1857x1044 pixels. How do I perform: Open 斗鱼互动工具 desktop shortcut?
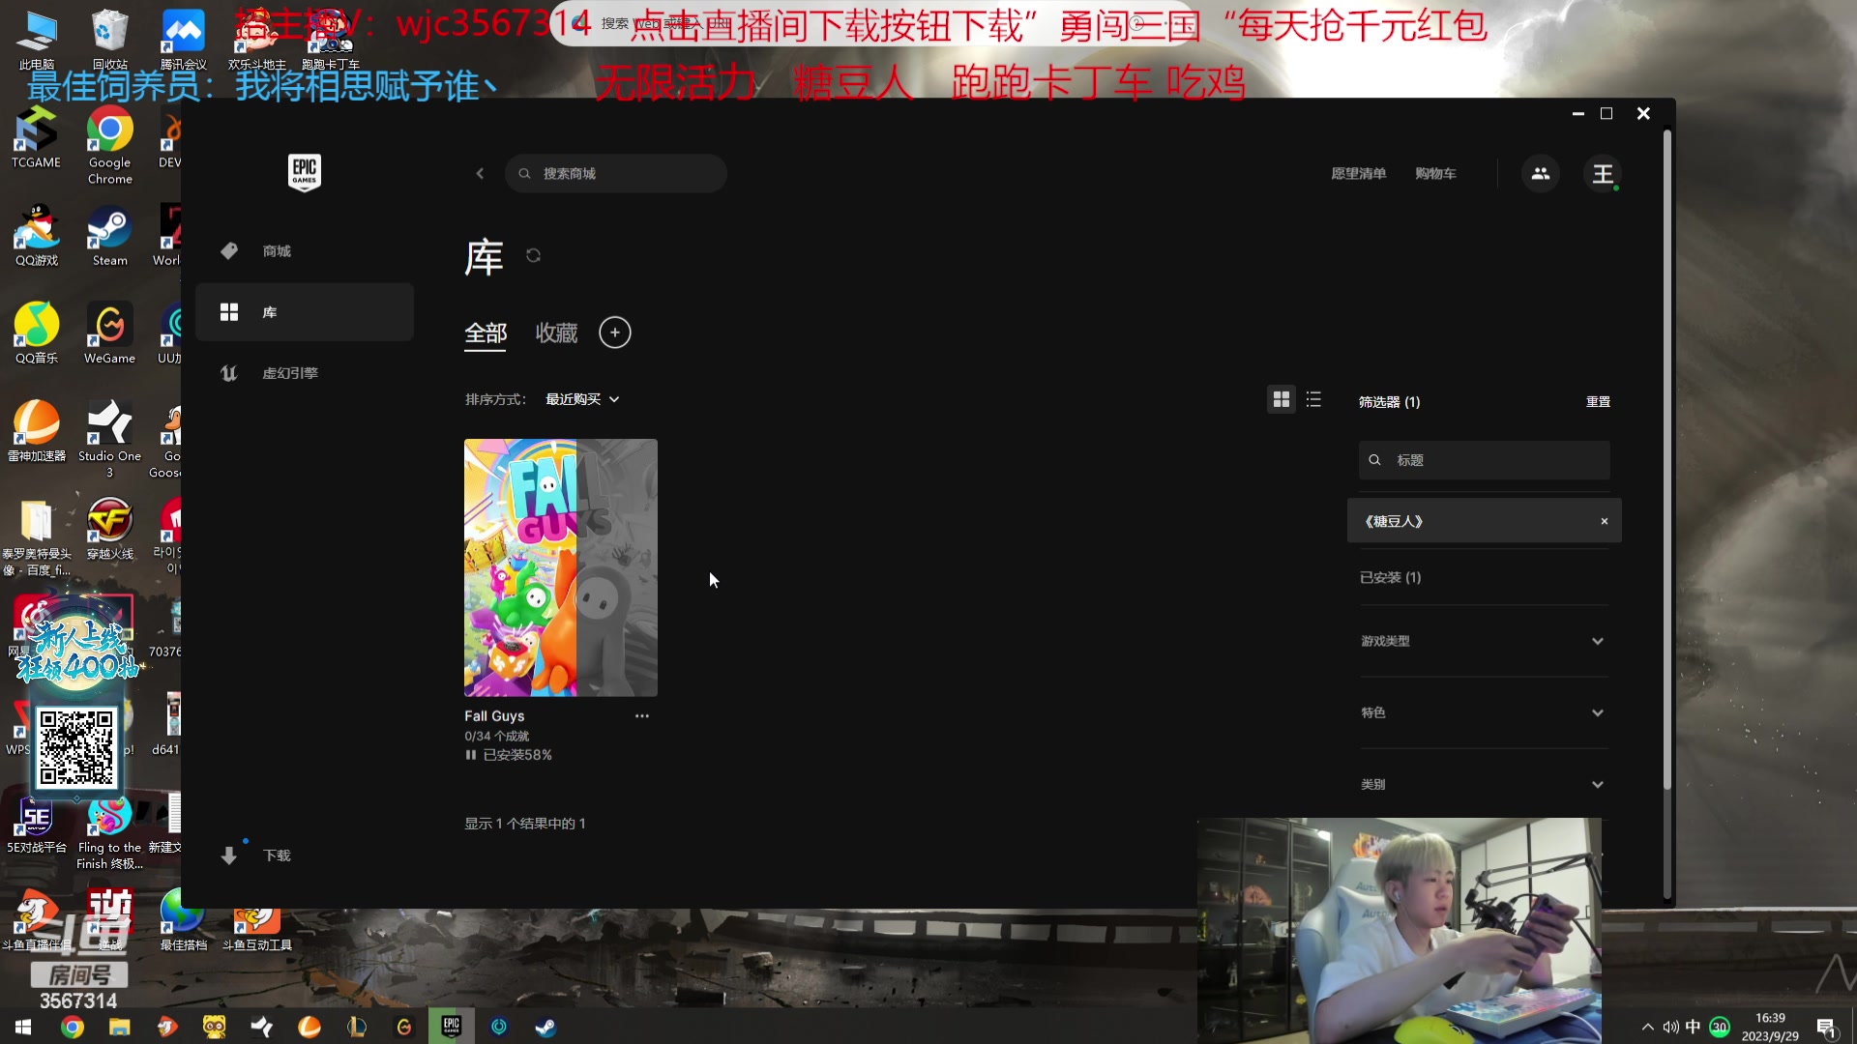pos(257,926)
